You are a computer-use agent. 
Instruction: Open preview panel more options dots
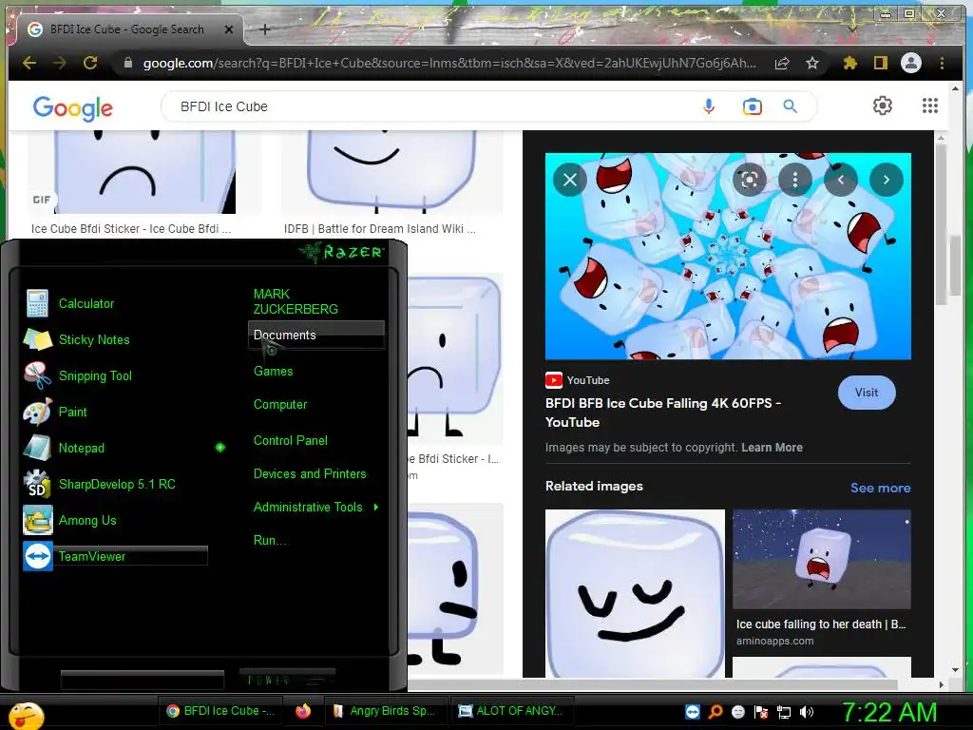[x=795, y=180]
